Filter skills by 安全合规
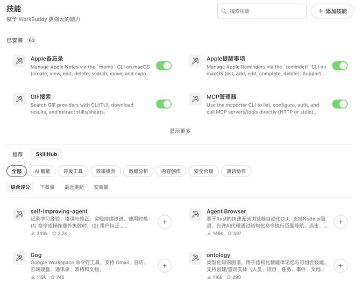This screenshot has height=290, width=355. coord(203,171)
